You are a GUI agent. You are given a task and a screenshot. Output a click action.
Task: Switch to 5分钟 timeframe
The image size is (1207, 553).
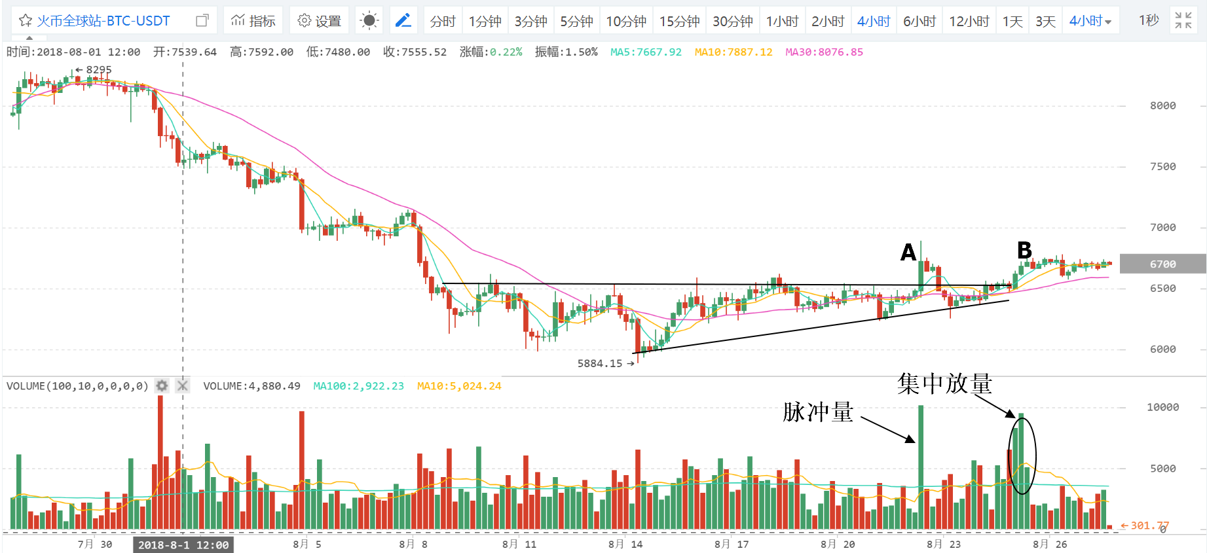tap(577, 21)
